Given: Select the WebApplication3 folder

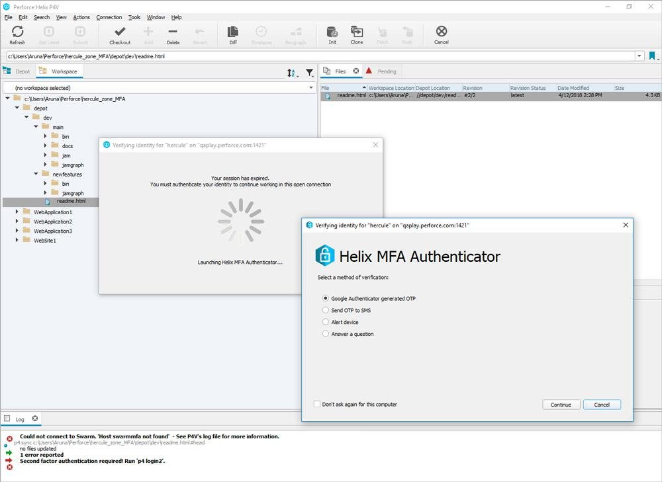Looking at the screenshot, I should pos(53,231).
